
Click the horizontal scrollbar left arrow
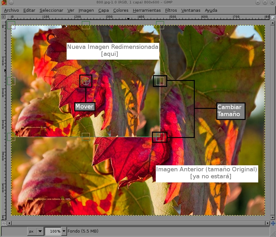[x=9, y=223]
